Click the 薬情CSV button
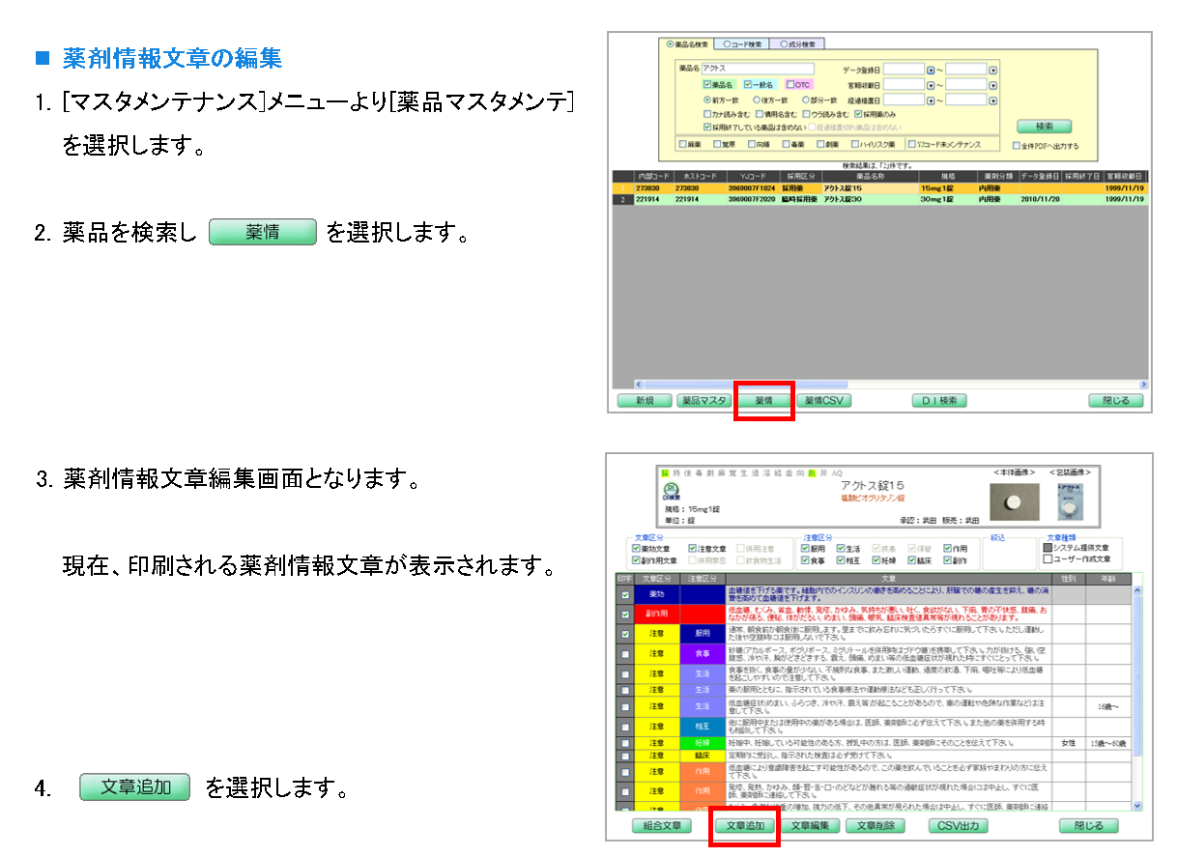The height and width of the screenshot is (857, 1177). pyautogui.click(x=824, y=400)
